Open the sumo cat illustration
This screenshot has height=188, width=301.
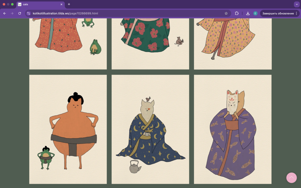(x=68, y=129)
